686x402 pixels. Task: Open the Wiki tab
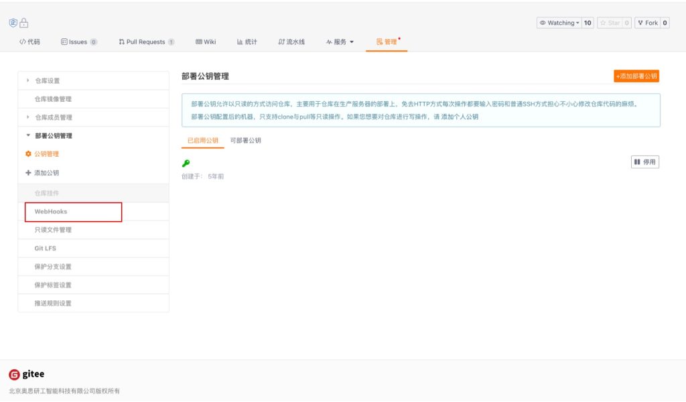tap(206, 42)
